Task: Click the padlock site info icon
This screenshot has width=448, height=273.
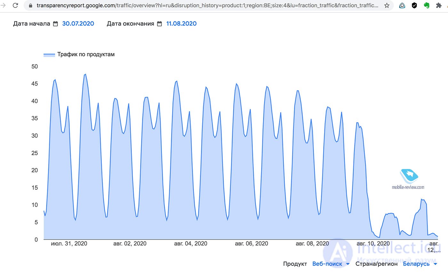Action: (x=31, y=5)
